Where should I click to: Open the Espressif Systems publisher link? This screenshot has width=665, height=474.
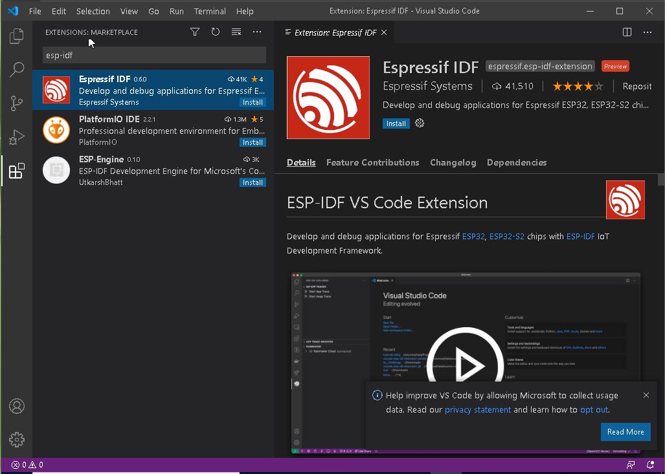tap(427, 86)
